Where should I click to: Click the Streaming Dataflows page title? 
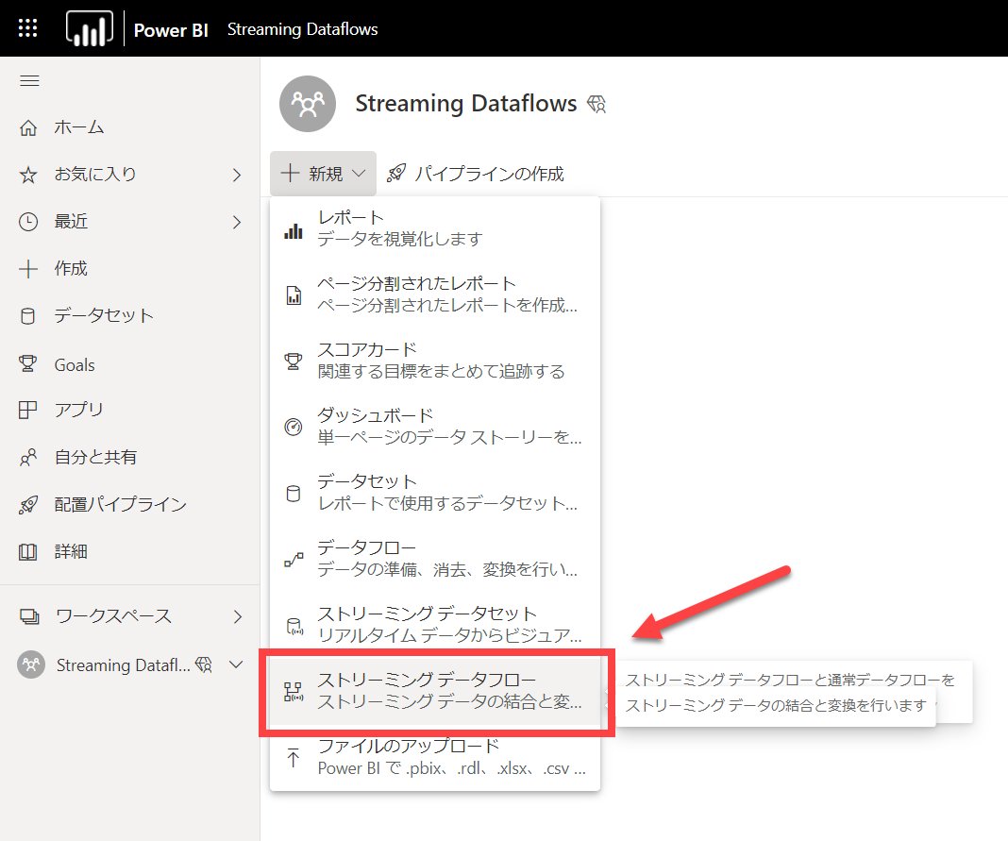click(x=466, y=104)
